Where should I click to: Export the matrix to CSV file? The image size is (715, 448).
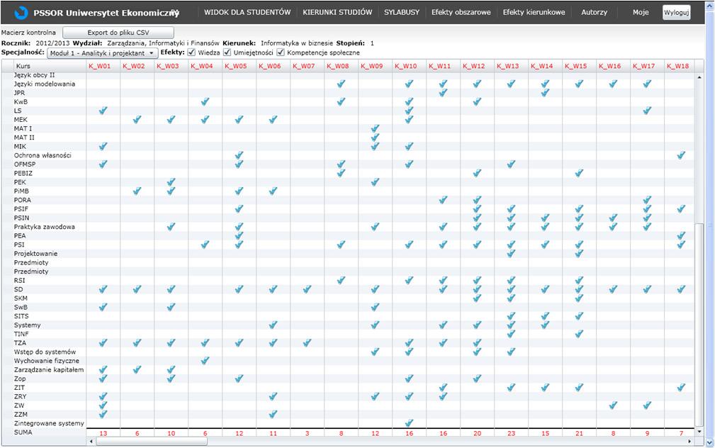[x=118, y=33]
